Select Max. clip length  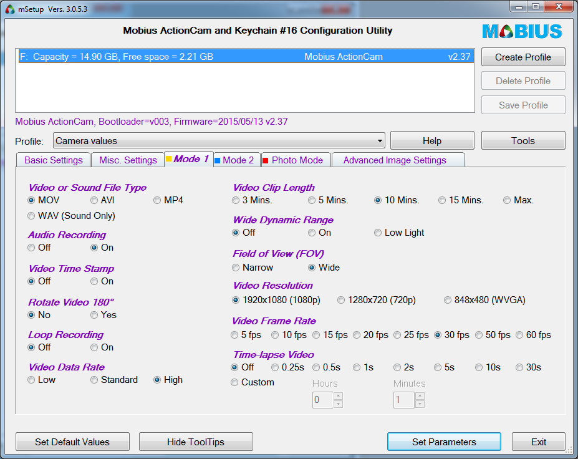coord(519,200)
